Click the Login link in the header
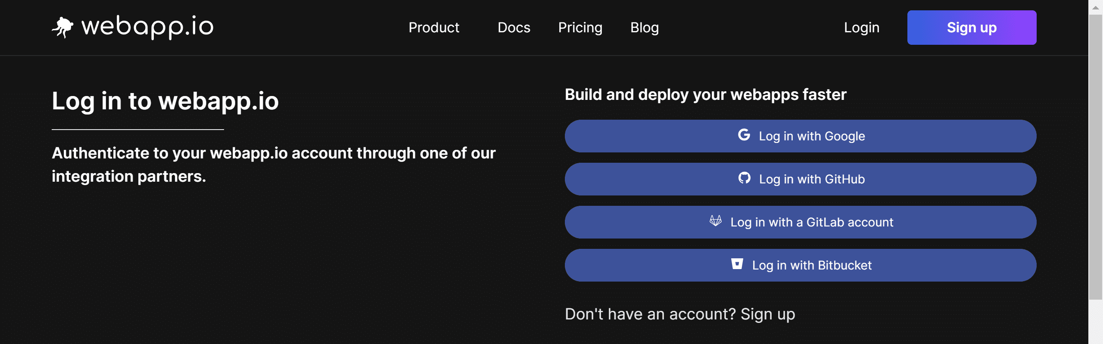The image size is (1103, 344). (861, 28)
